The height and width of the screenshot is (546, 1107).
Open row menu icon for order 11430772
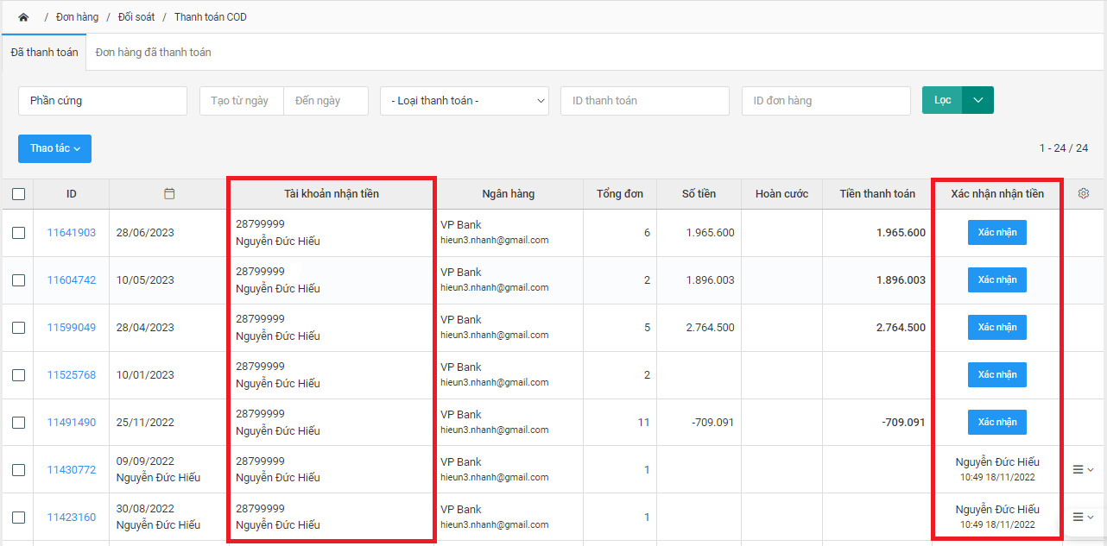pyautogui.click(x=1082, y=469)
